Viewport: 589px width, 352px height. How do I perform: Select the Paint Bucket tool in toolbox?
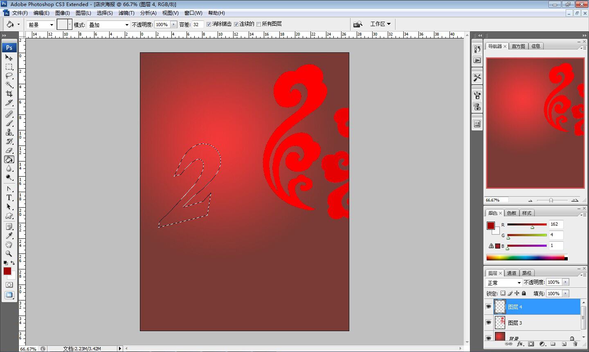(x=9, y=159)
